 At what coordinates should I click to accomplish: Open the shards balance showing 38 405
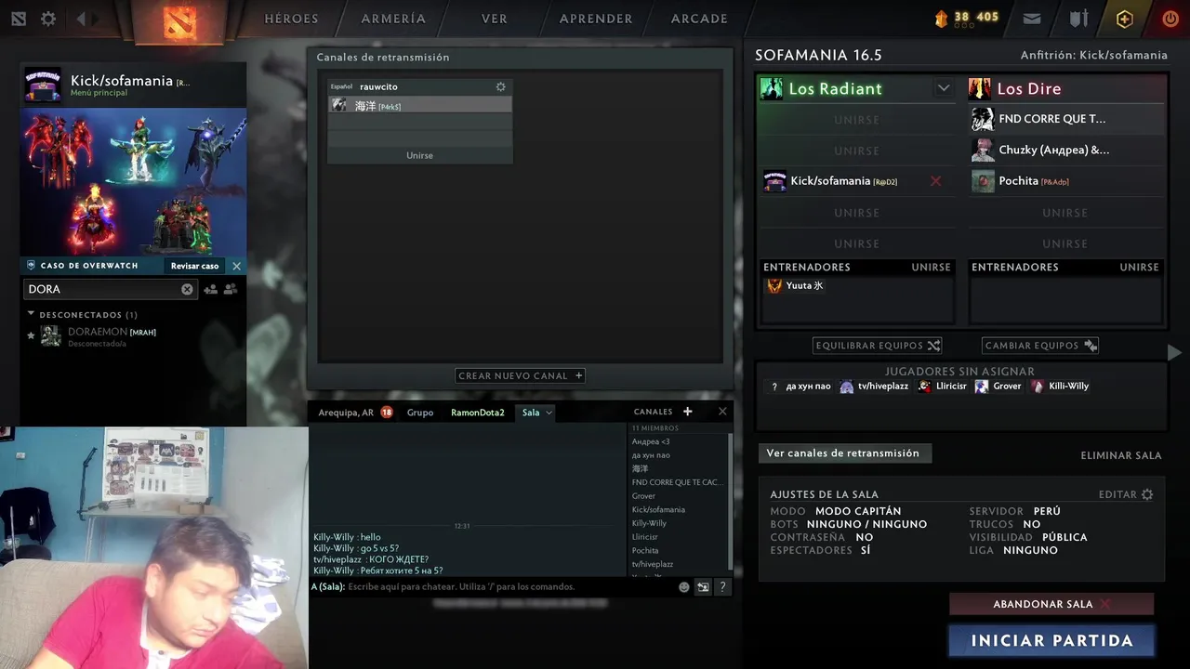pyautogui.click(x=966, y=18)
